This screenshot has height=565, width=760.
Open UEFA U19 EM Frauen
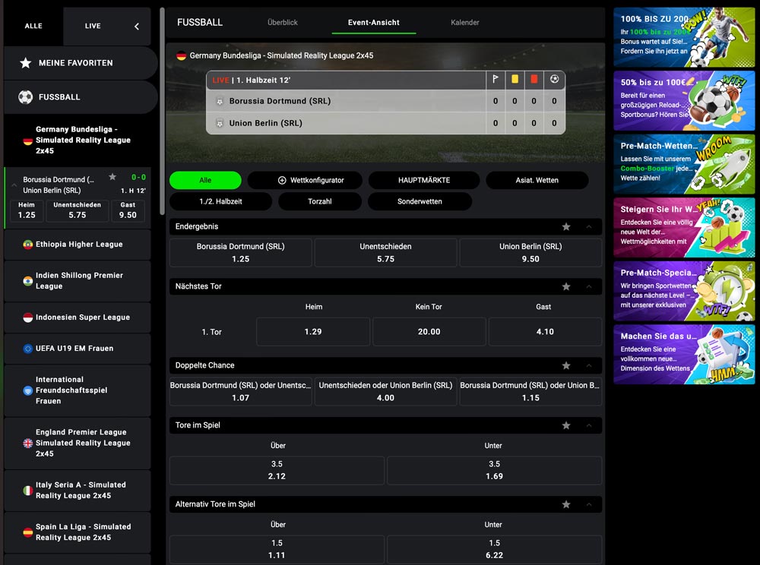pyautogui.click(x=78, y=349)
